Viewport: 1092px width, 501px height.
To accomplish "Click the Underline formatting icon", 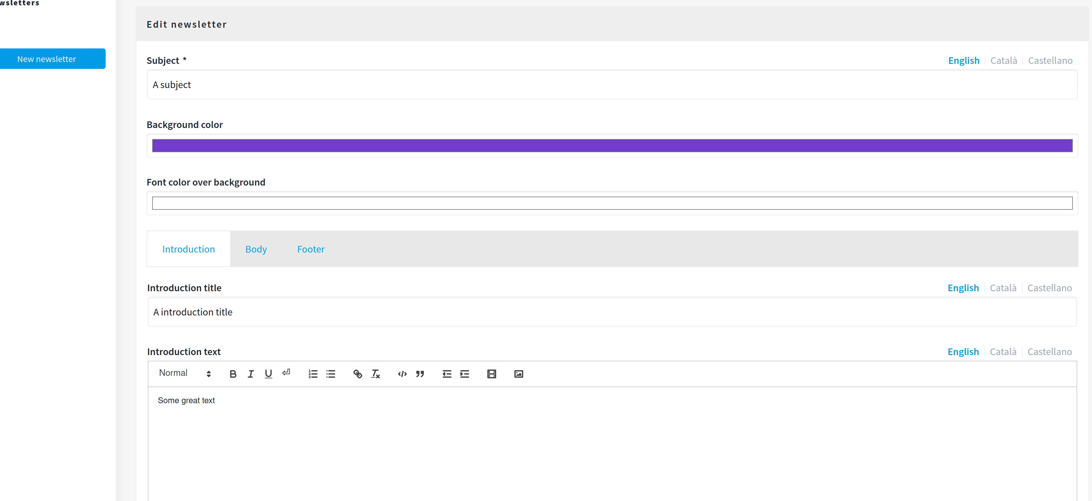I will click(268, 374).
